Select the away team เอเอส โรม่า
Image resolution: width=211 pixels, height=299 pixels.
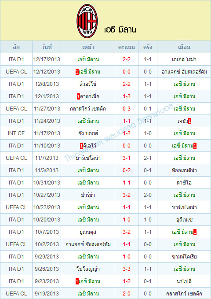(x=184, y=59)
